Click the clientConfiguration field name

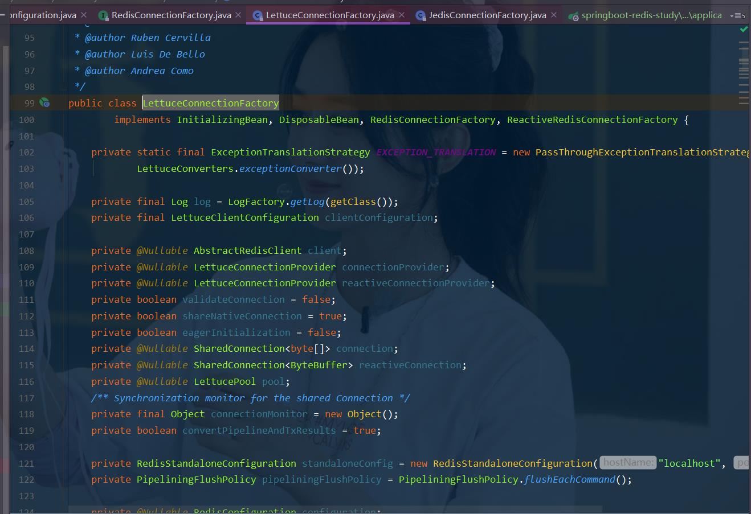click(379, 217)
